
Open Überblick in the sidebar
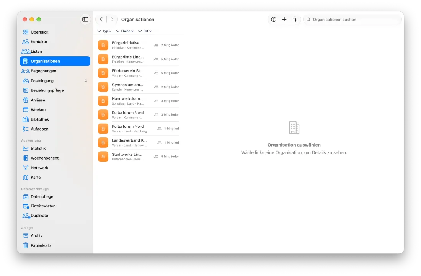click(55, 32)
